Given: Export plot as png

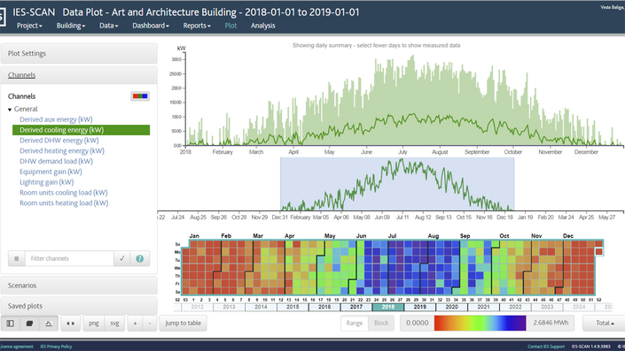Looking at the screenshot, I should click(94, 324).
